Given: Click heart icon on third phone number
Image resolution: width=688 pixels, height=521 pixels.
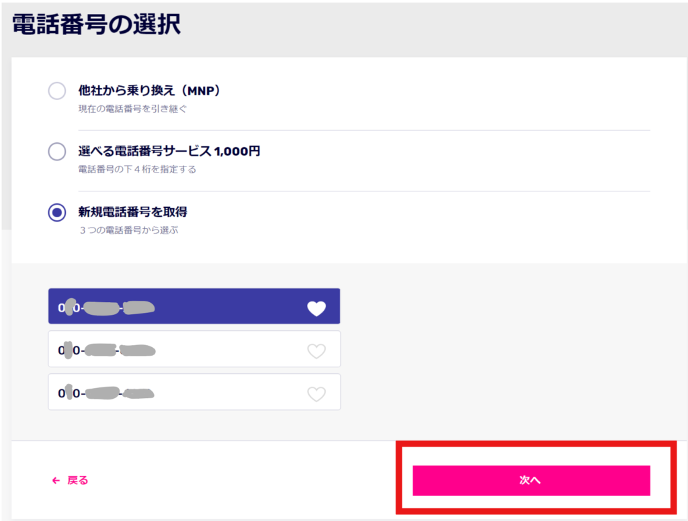Looking at the screenshot, I should point(316,394).
